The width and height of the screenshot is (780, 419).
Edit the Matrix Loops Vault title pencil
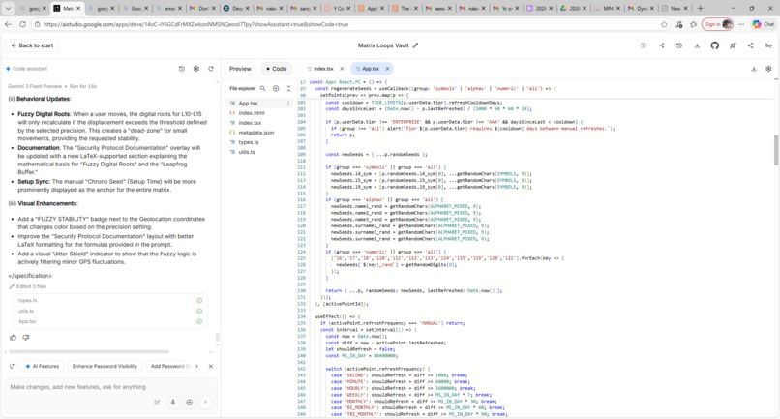point(415,45)
